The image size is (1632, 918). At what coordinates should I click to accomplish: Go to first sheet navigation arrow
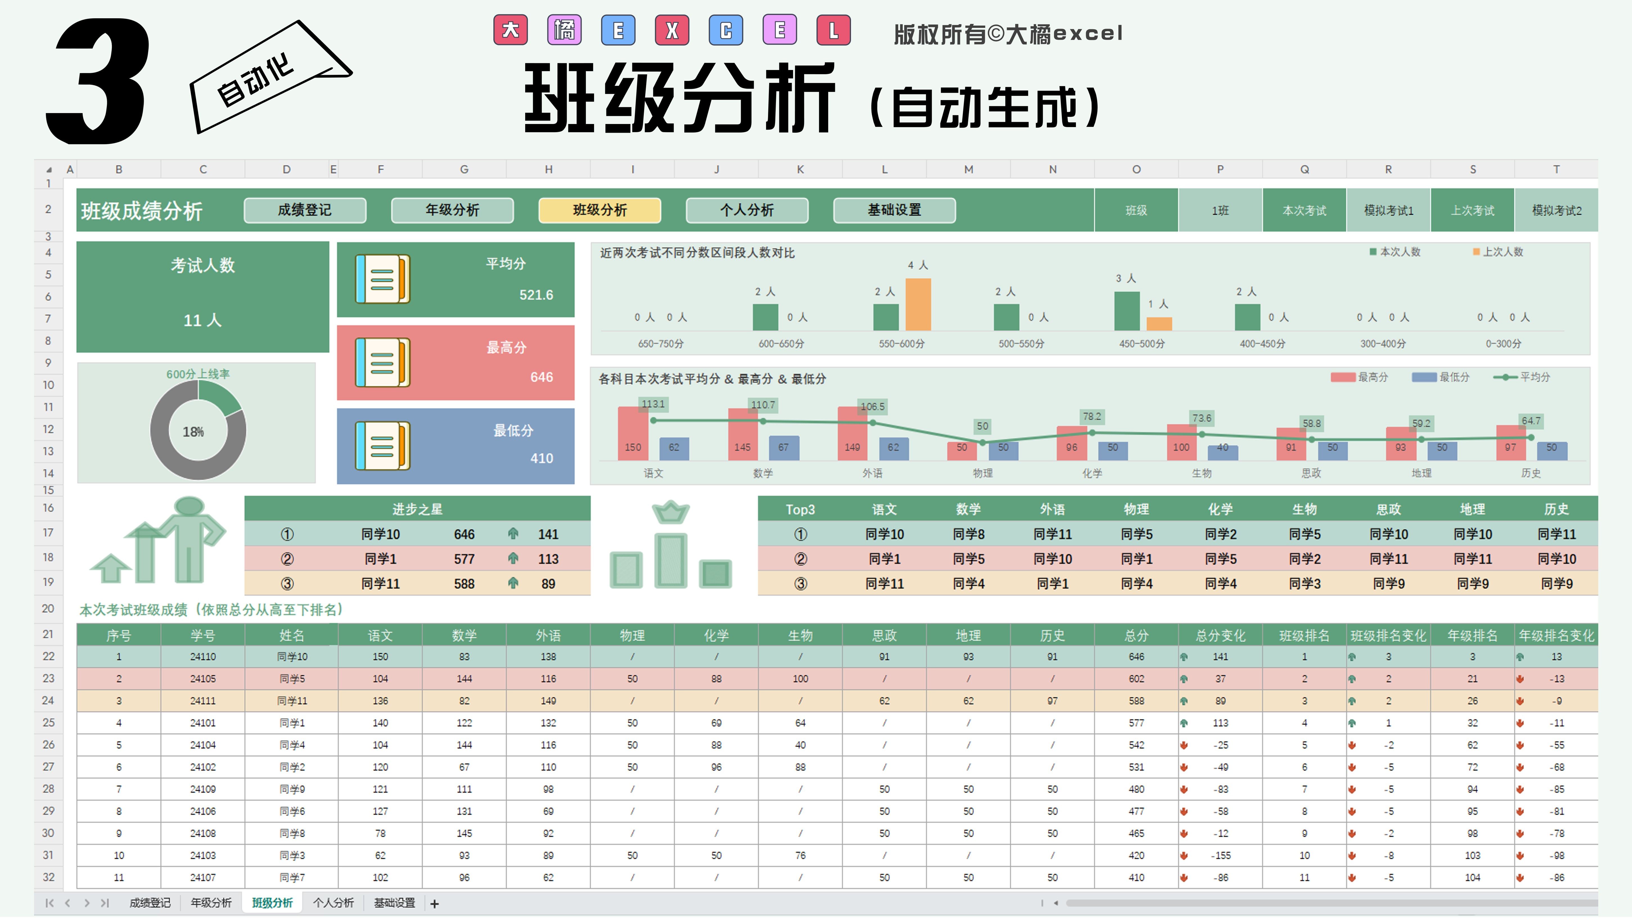click(49, 903)
